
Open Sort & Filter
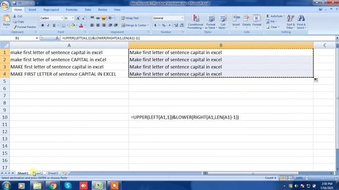pos(291,22)
